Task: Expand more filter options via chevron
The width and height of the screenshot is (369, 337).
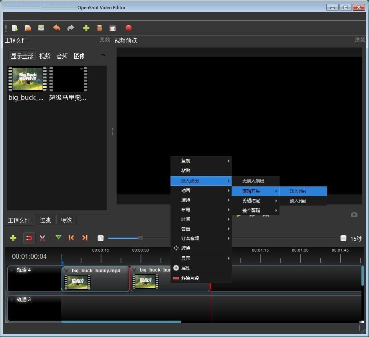Action: point(103,56)
